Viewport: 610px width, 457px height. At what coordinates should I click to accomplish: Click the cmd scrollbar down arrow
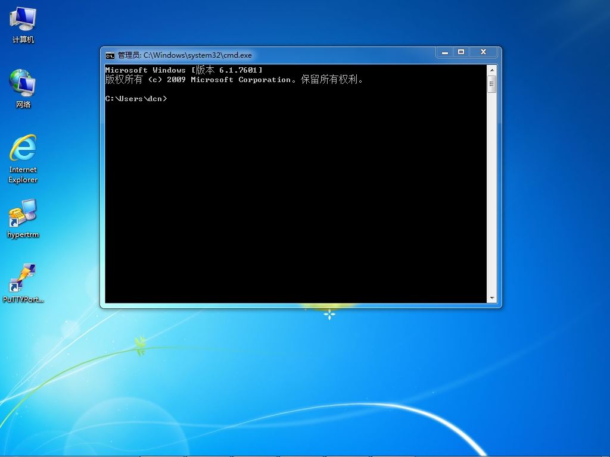491,298
